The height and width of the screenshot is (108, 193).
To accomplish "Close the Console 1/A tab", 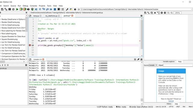I will click(x=43, y=59).
